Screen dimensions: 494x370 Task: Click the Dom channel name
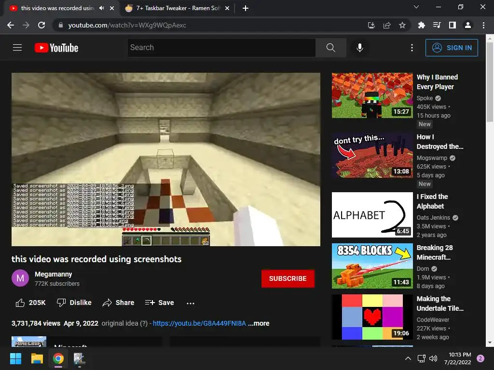point(423,269)
